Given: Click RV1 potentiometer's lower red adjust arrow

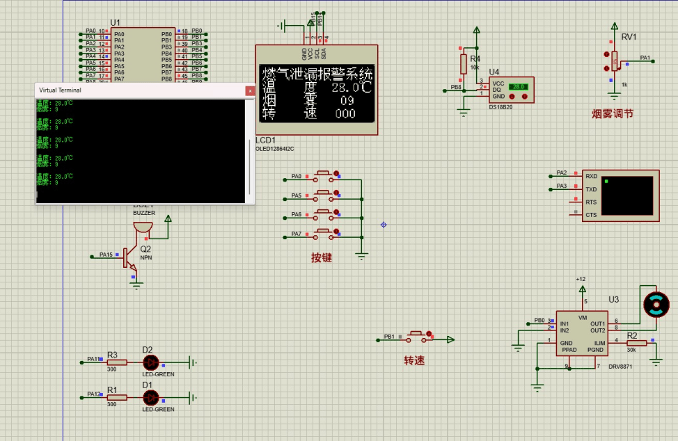Looking at the screenshot, I should point(607,68).
